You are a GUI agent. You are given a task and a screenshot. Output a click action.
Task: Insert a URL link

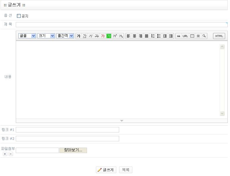185,36
